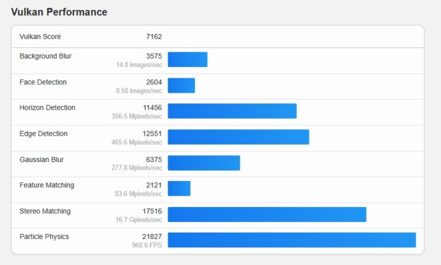Click the Vulkan Score value 7162
The width and height of the screenshot is (441, 265).
click(x=154, y=37)
